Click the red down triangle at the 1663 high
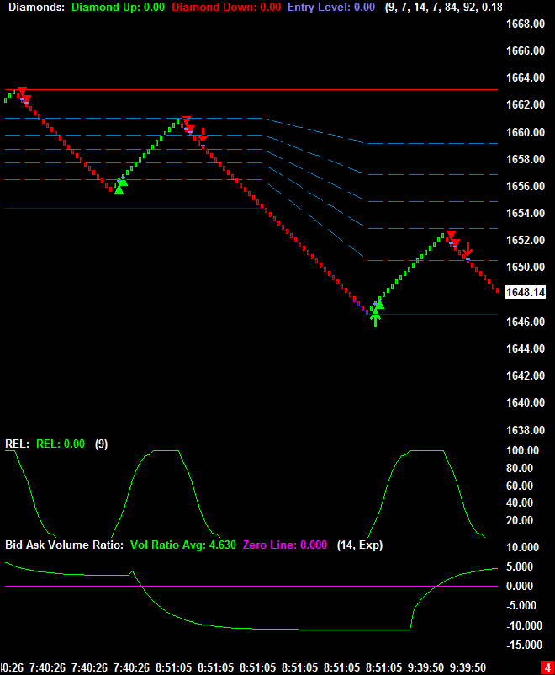Screen dimensions: 555x675 pos(23,92)
